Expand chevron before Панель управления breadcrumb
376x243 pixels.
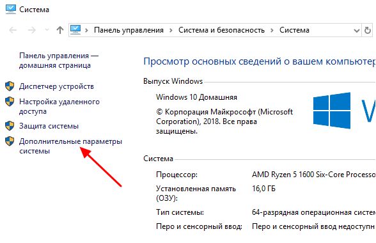click(86, 30)
